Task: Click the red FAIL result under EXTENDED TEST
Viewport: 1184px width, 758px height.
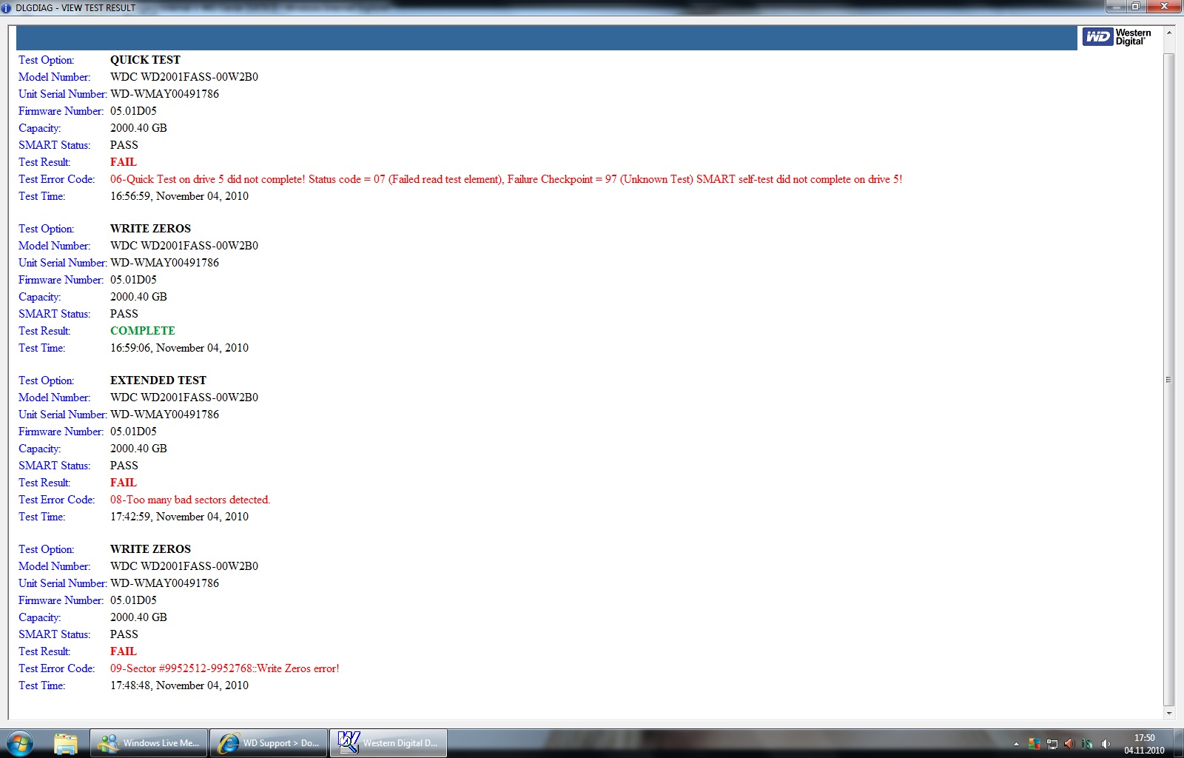Action: (124, 483)
